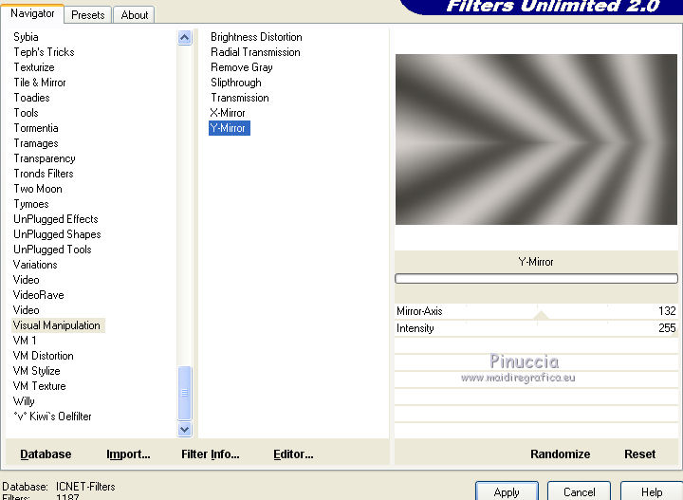Select the Visual Manipulation category
Viewport: 683px width, 500px height.
coord(57,325)
